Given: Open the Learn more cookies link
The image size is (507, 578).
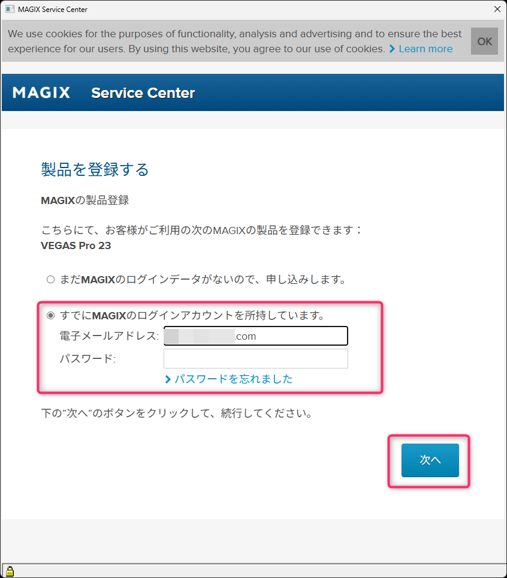Looking at the screenshot, I should (x=425, y=49).
